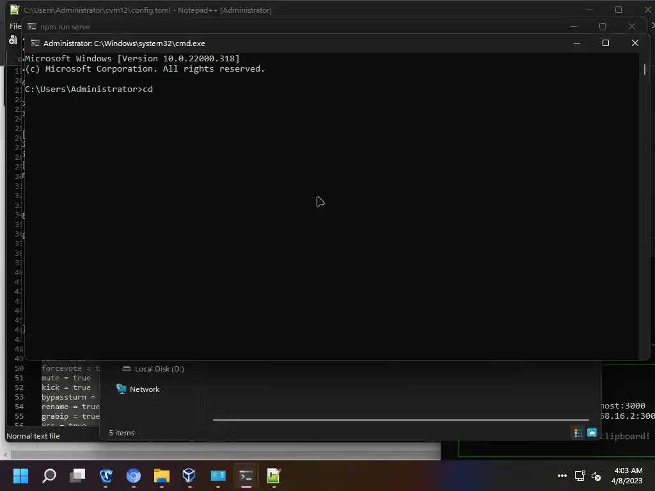This screenshot has width=655, height=491.
Task: Switch Explorer to large thumbnails view
Action: (x=592, y=433)
